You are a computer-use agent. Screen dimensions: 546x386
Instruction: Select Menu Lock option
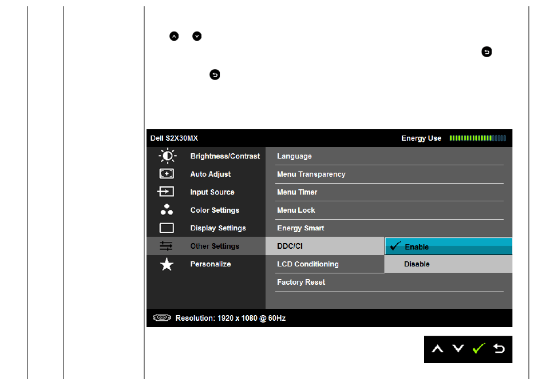(389, 210)
